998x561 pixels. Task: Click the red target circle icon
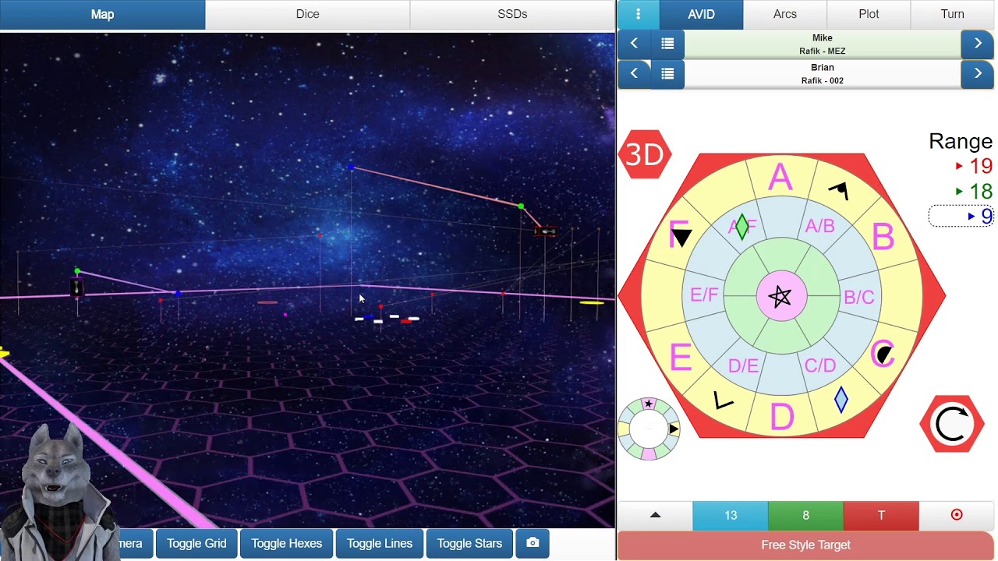(957, 515)
